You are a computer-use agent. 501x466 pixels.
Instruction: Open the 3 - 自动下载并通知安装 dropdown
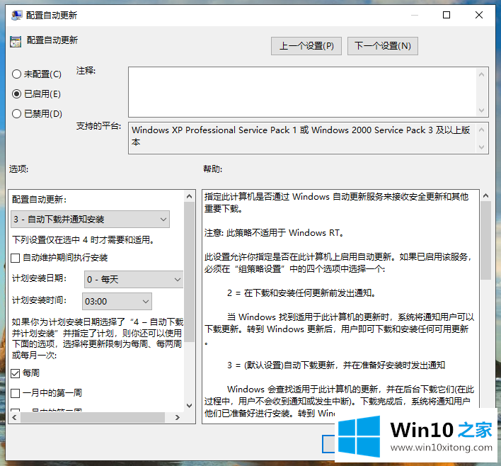tap(90, 220)
